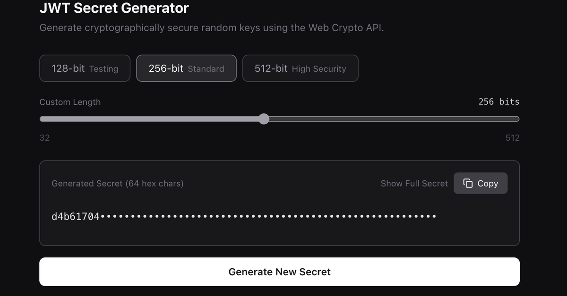567x296 pixels.
Task: Select the 256-bit Standard preset
Action: [x=186, y=68]
